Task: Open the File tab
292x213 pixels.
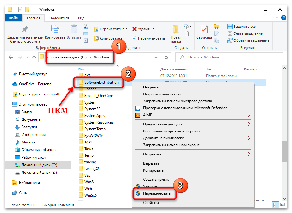Action: tap(14, 18)
